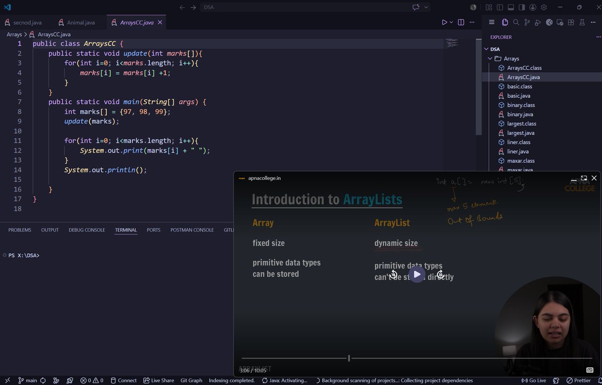The height and width of the screenshot is (385, 602).
Task: Go back with the left navigation arrow
Action: [182, 7]
